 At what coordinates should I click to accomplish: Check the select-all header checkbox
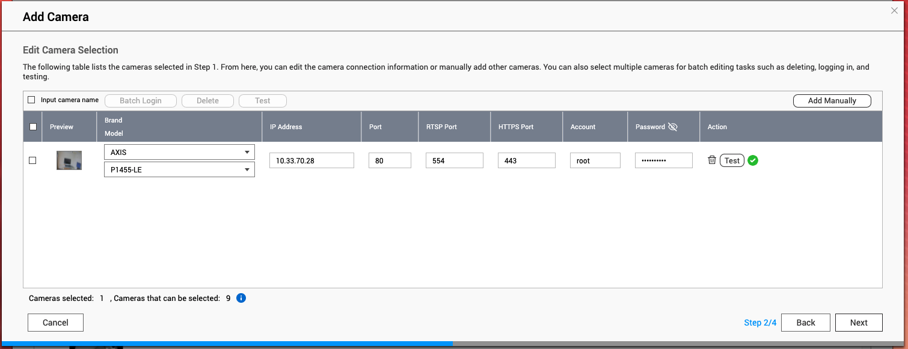coord(33,127)
